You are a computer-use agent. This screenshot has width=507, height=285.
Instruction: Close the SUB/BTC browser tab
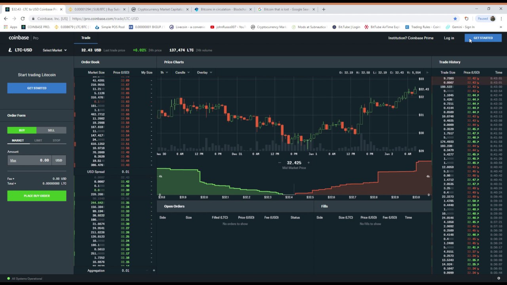tap(124, 9)
